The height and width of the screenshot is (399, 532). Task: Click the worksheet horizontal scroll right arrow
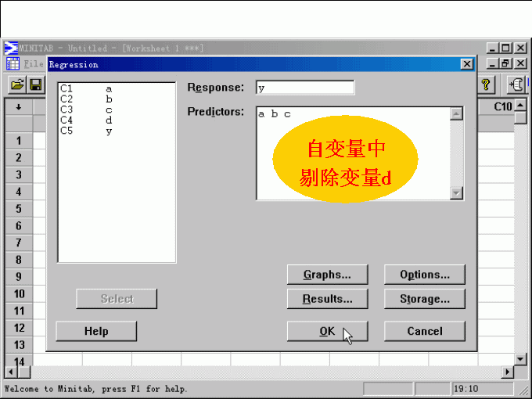pyautogui.click(x=508, y=372)
